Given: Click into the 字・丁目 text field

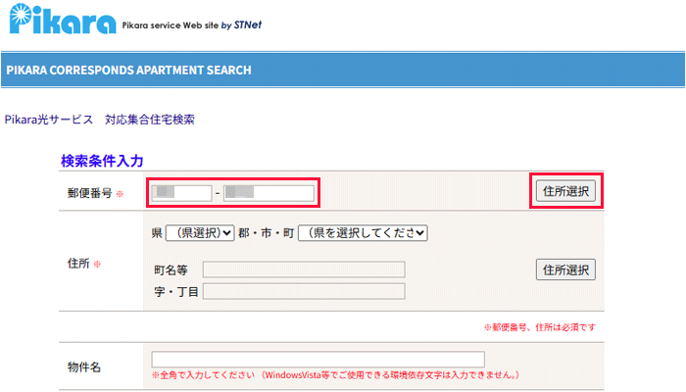Looking at the screenshot, I should click(303, 291).
